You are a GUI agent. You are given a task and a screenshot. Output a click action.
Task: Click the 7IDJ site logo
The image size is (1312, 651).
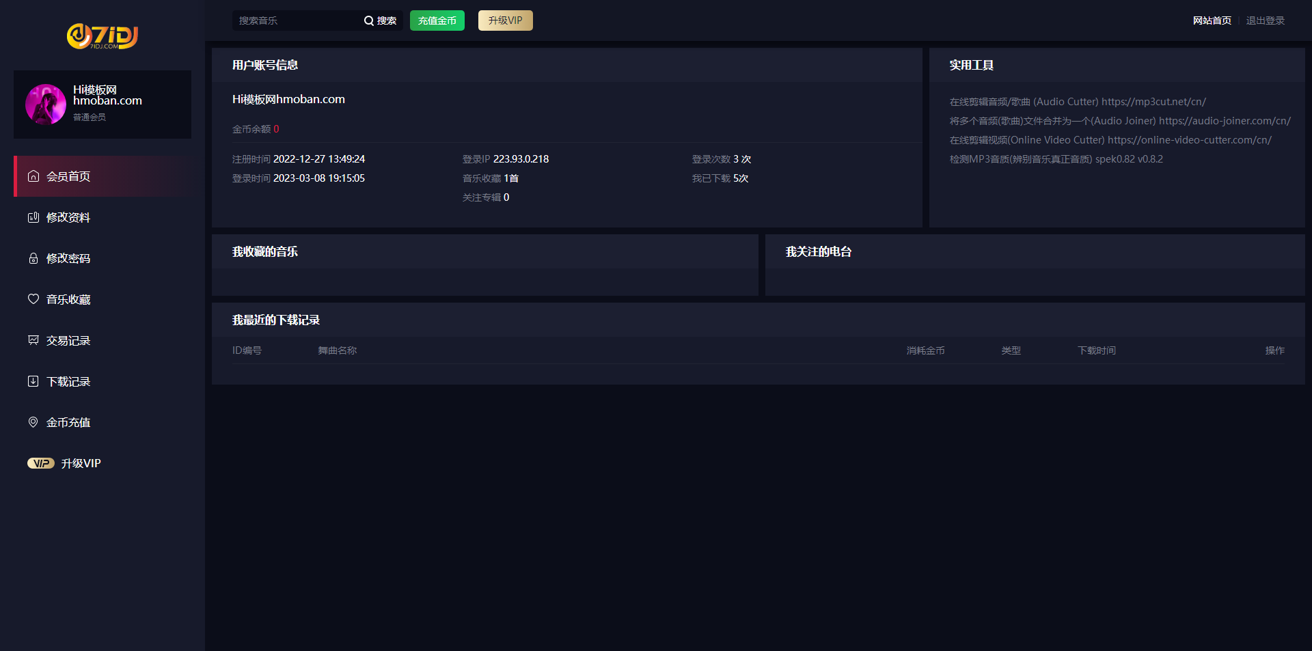coord(102,36)
